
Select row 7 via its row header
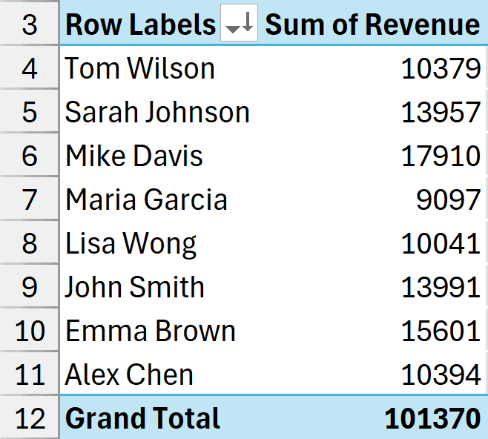click(x=29, y=199)
